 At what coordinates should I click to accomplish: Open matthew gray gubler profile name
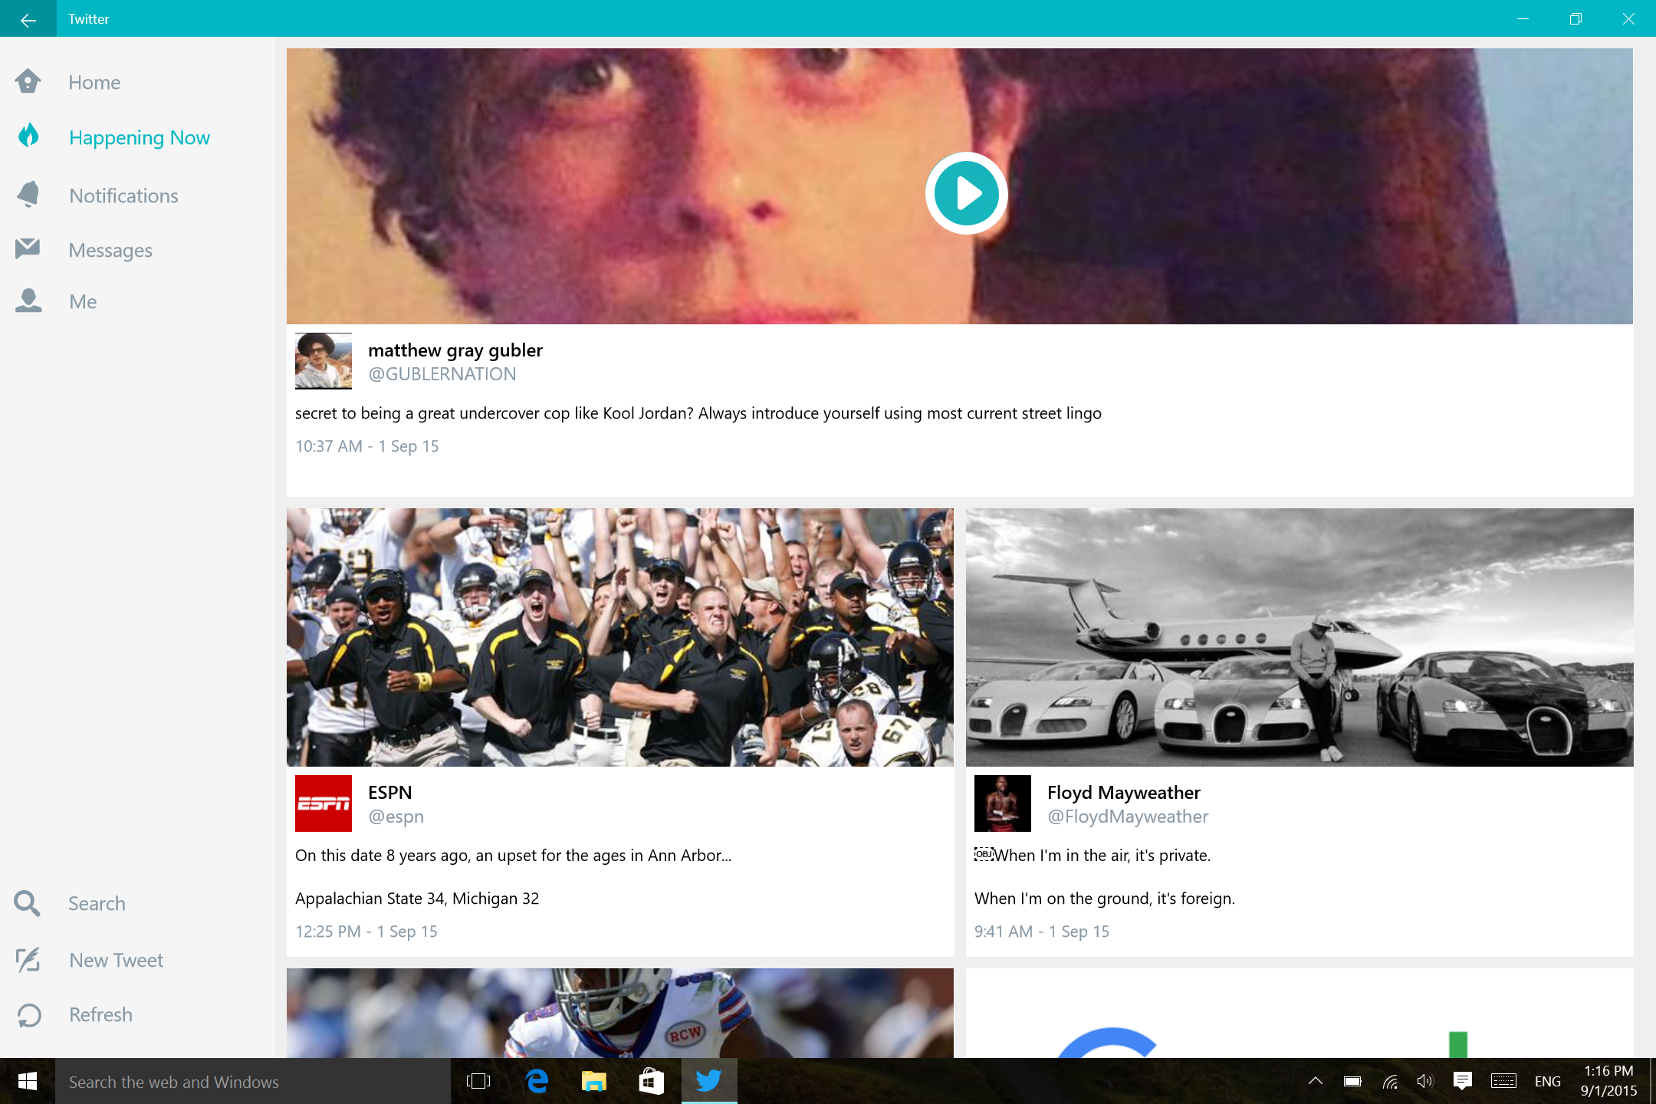(455, 350)
